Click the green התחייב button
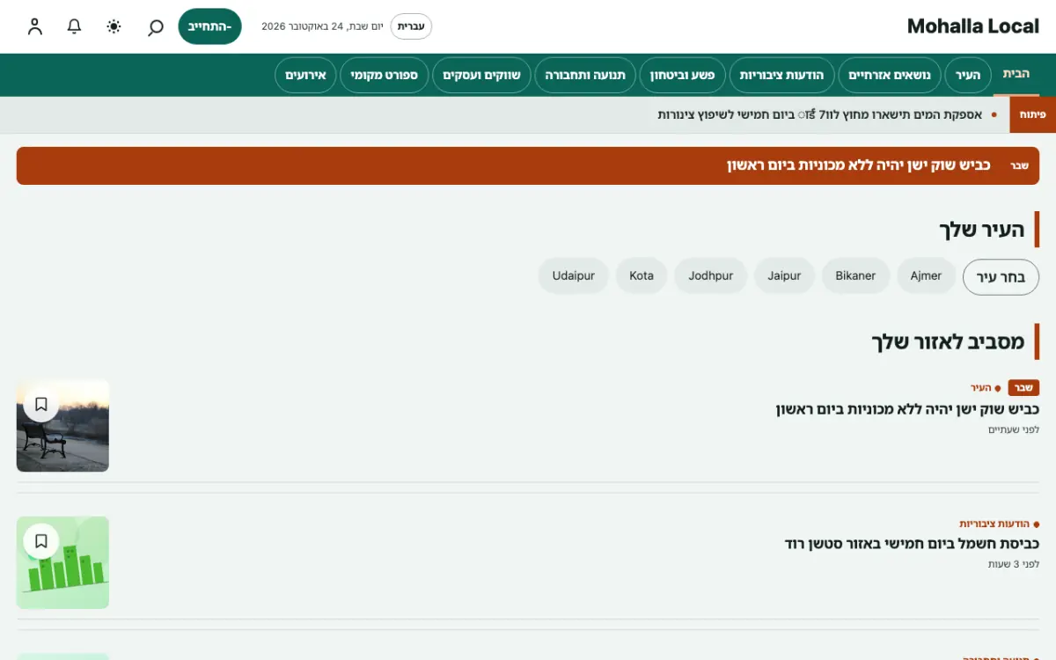The height and width of the screenshot is (660, 1056). (209, 26)
